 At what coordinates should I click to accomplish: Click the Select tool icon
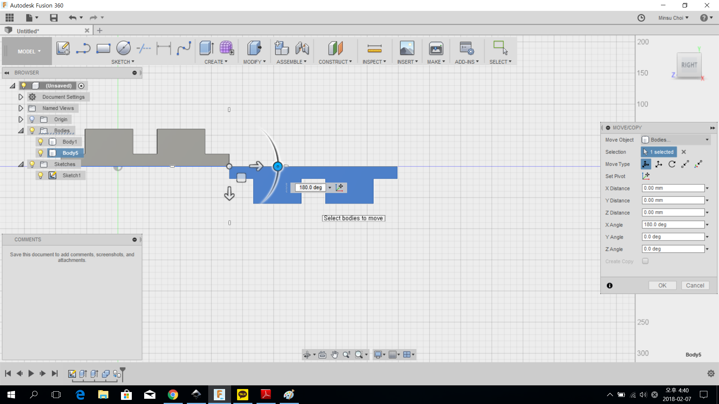tap(500, 48)
